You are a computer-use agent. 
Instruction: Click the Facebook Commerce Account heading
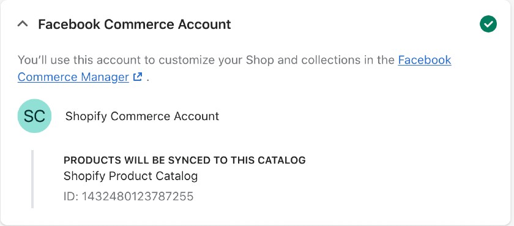click(135, 24)
